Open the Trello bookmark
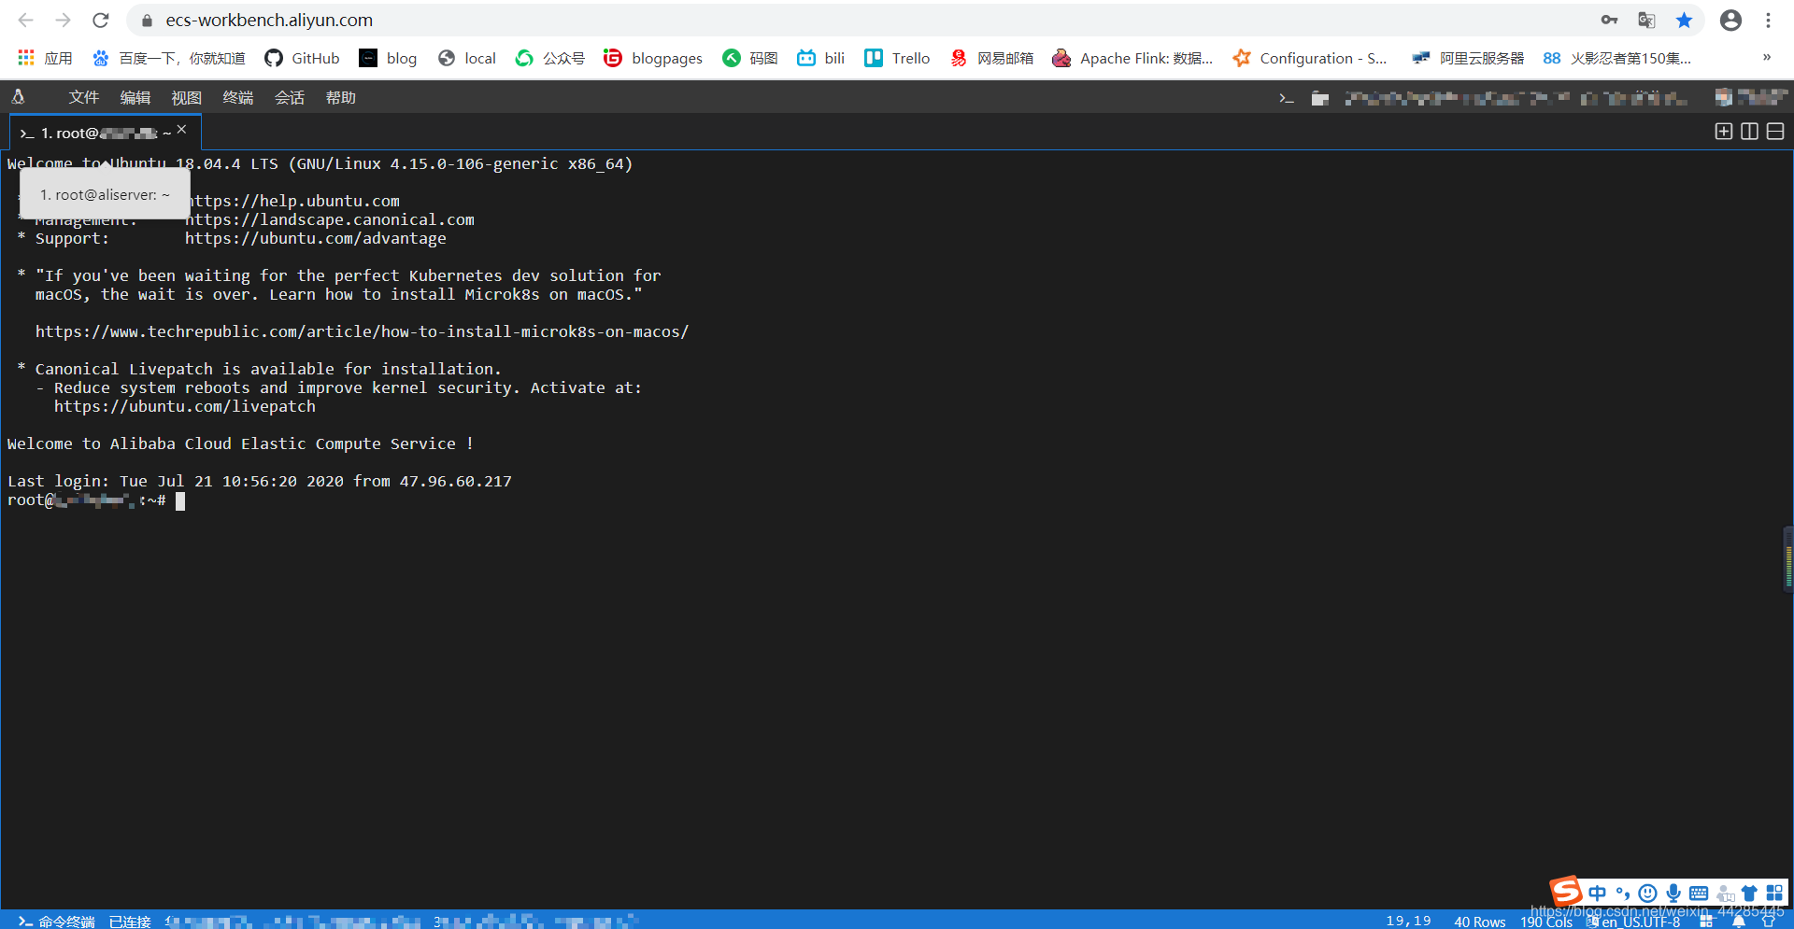1794x929 pixels. point(897,58)
